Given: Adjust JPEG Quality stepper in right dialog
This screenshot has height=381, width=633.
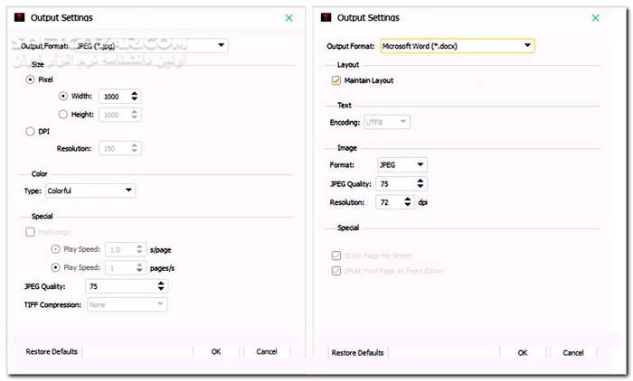Looking at the screenshot, I should 420,183.
